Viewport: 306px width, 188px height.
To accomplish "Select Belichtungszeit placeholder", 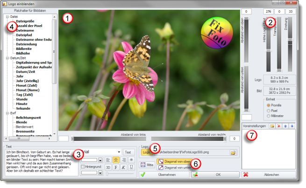I will click(x=28, y=118).
